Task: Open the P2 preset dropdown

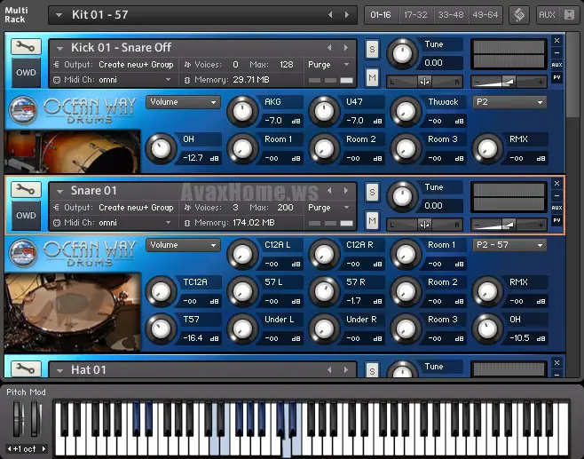Action: coord(509,102)
